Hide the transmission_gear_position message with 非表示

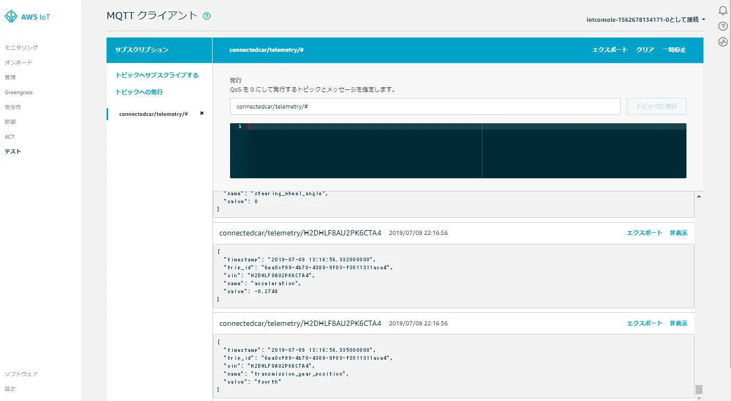coord(679,323)
